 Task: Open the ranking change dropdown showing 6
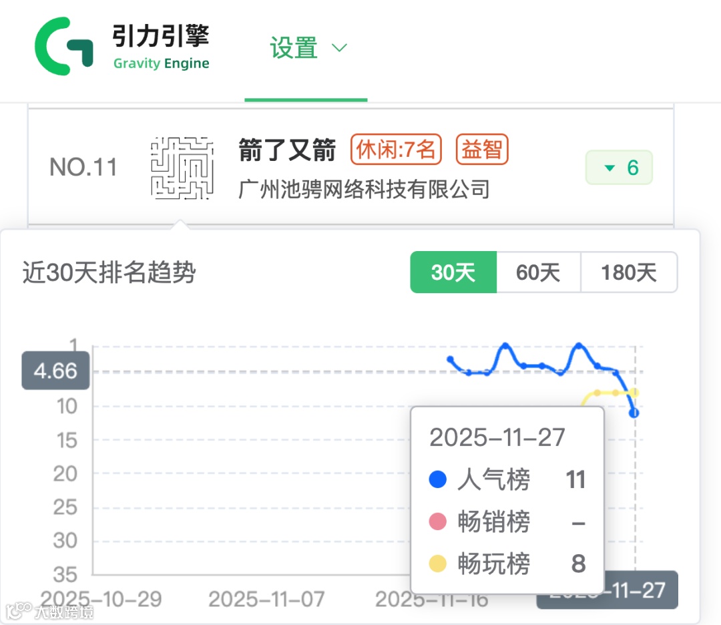(x=619, y=168)
